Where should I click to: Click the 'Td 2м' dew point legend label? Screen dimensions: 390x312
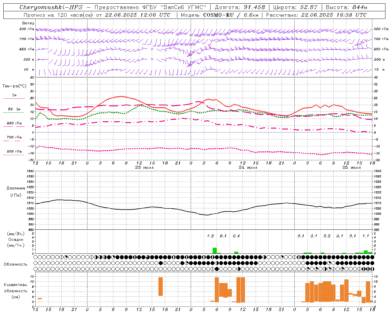click(x=14, y=109)
